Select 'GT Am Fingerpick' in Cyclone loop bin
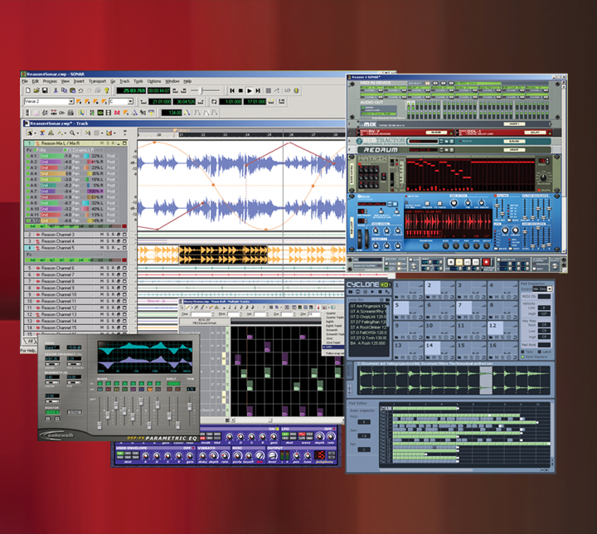The height and width of the screenshot is (534, 597). [x=368, y=306]
